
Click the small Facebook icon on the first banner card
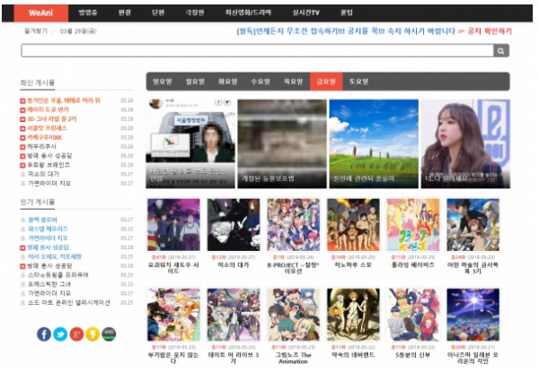218,102
